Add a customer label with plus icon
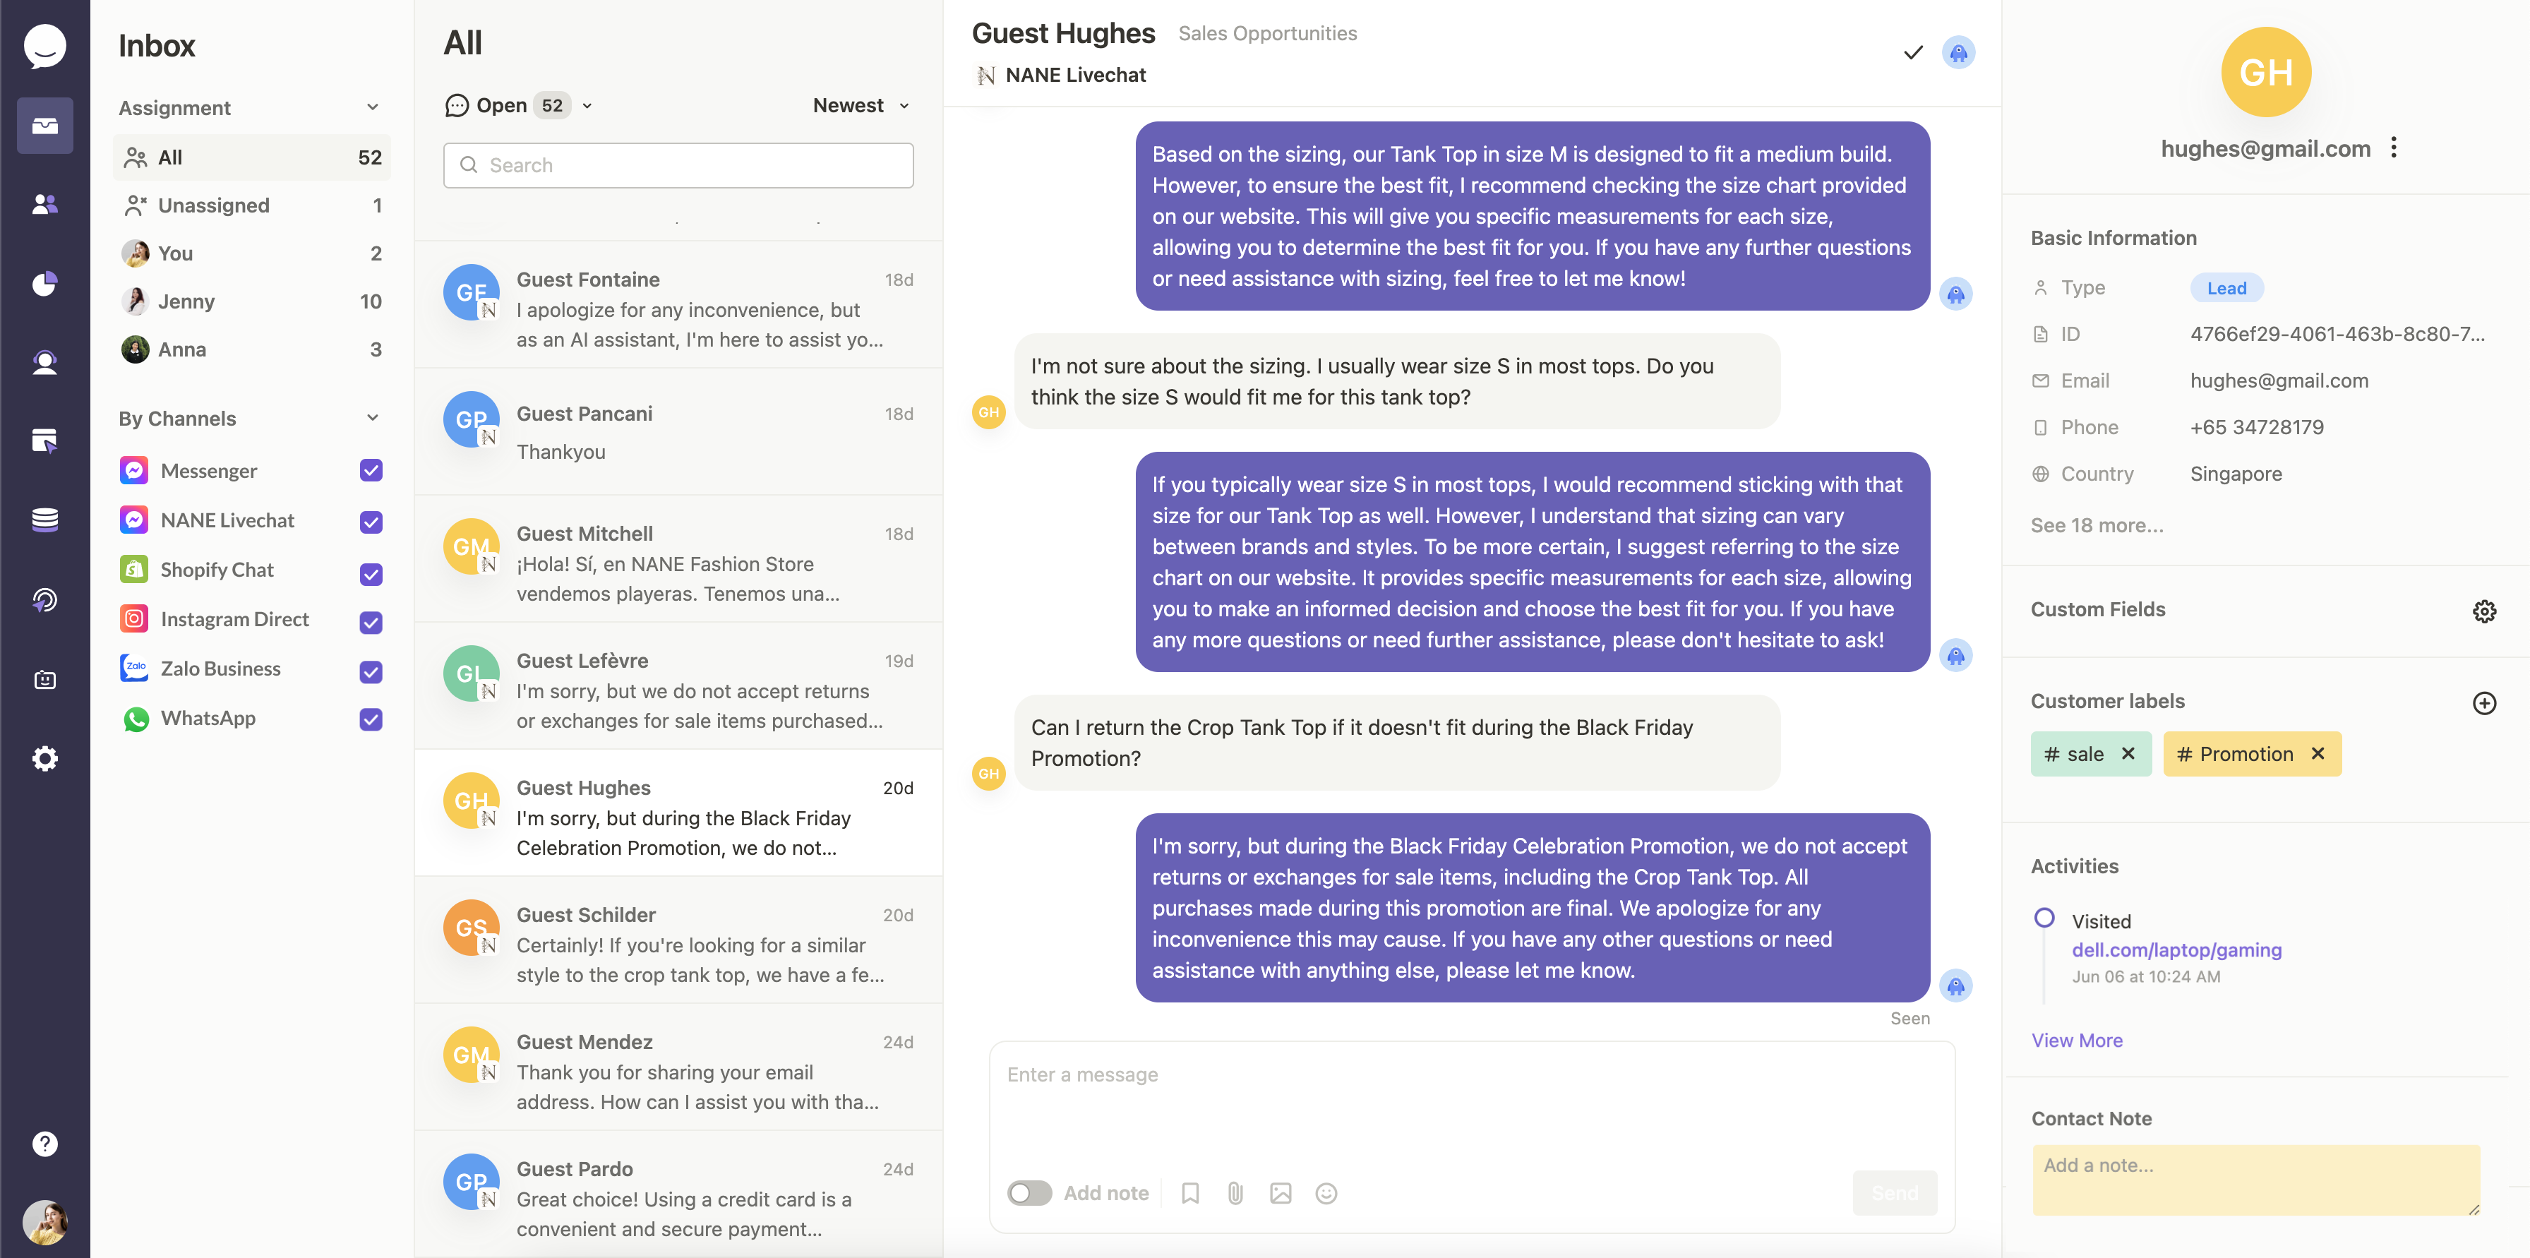This screenshot has height=1258, width=2530. [x=2484, y=702]
